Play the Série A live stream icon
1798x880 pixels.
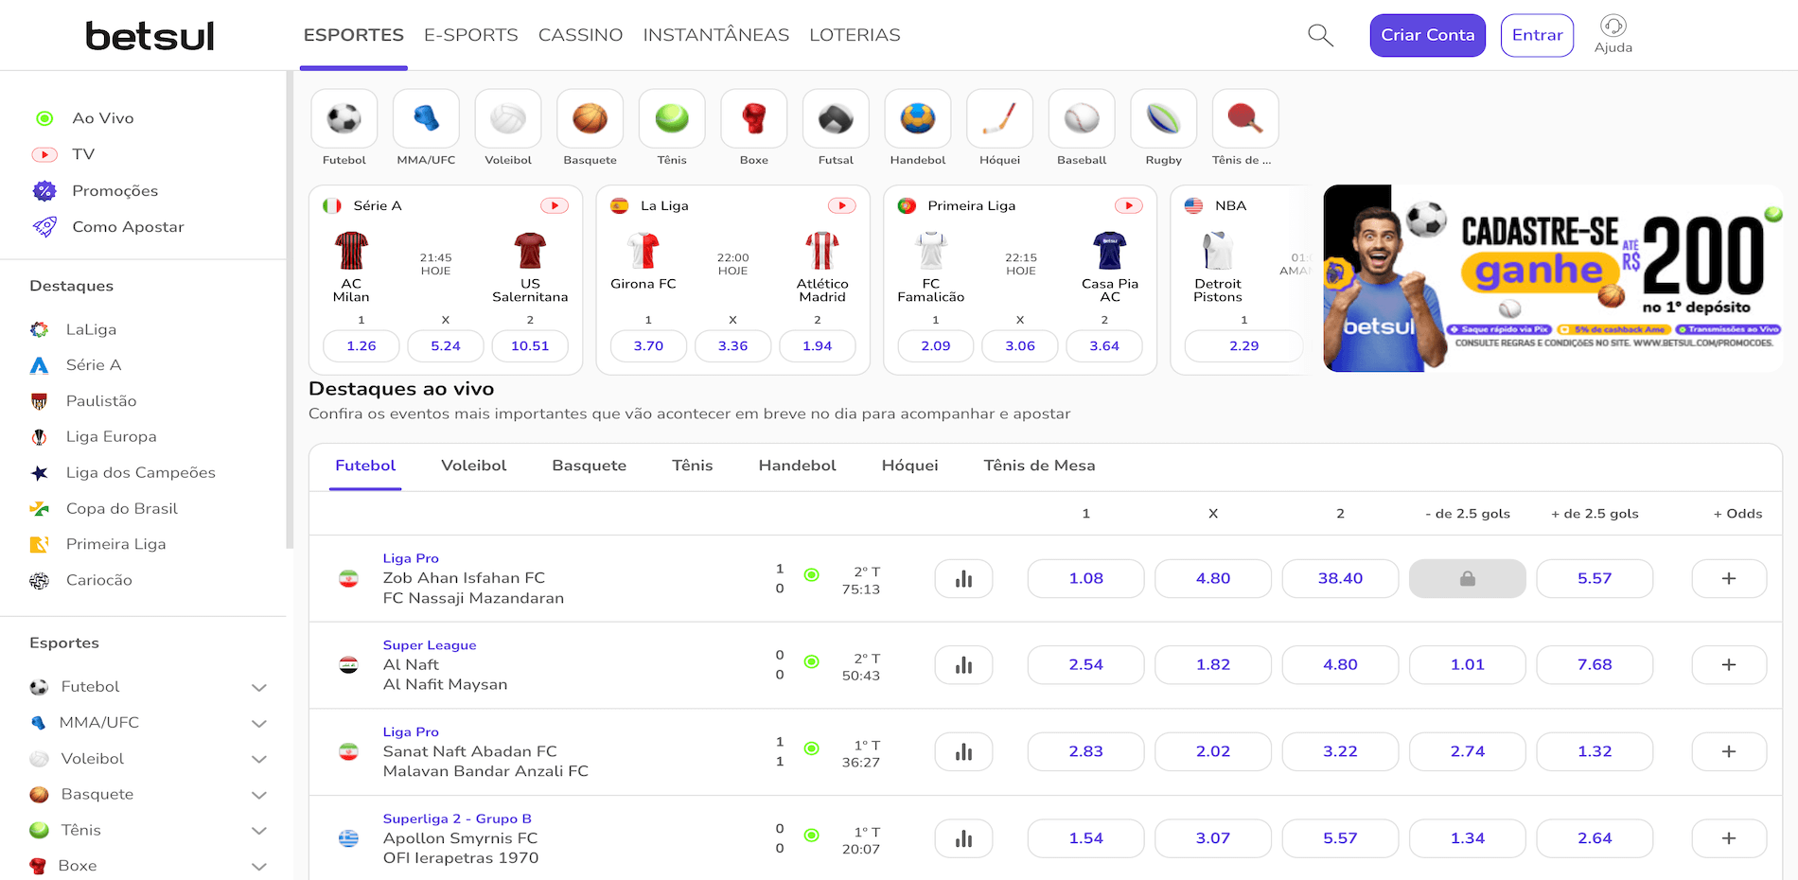tap(555, 206)
